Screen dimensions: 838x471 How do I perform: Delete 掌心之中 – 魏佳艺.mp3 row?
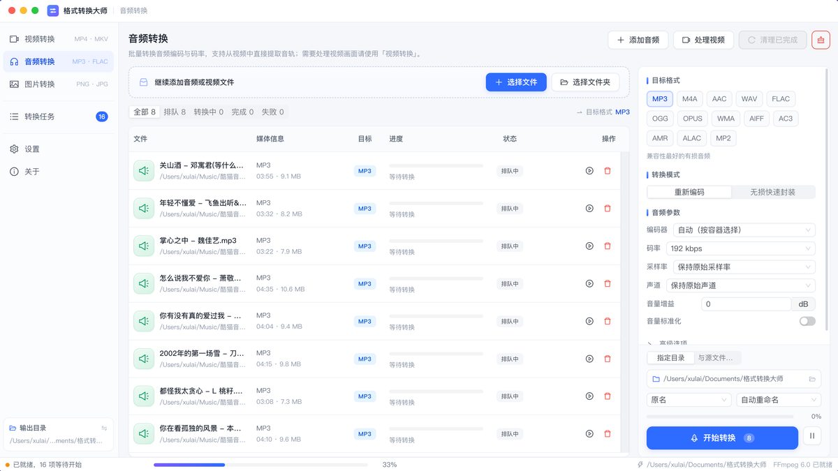[607, 246]
